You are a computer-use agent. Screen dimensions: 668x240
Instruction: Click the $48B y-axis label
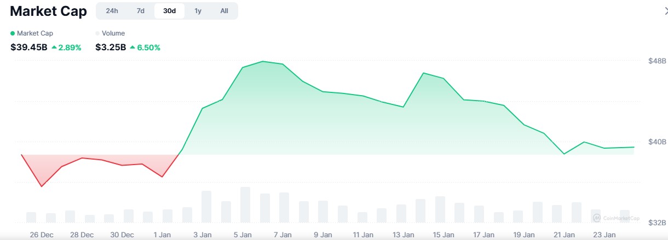[657, 61]
